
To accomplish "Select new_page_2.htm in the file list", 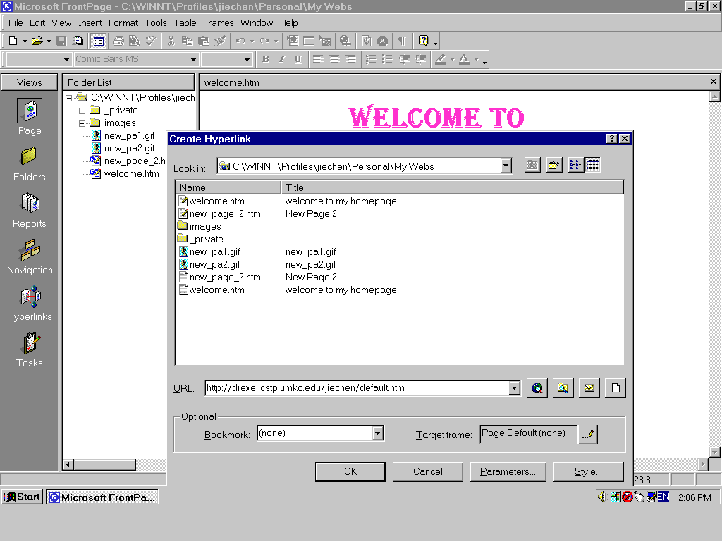I will coord(224,213).
